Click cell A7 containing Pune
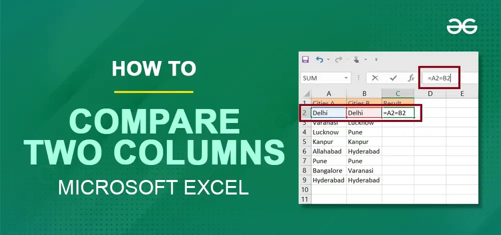The height and width of the screenshot is (235, 501). click(329, 160)
